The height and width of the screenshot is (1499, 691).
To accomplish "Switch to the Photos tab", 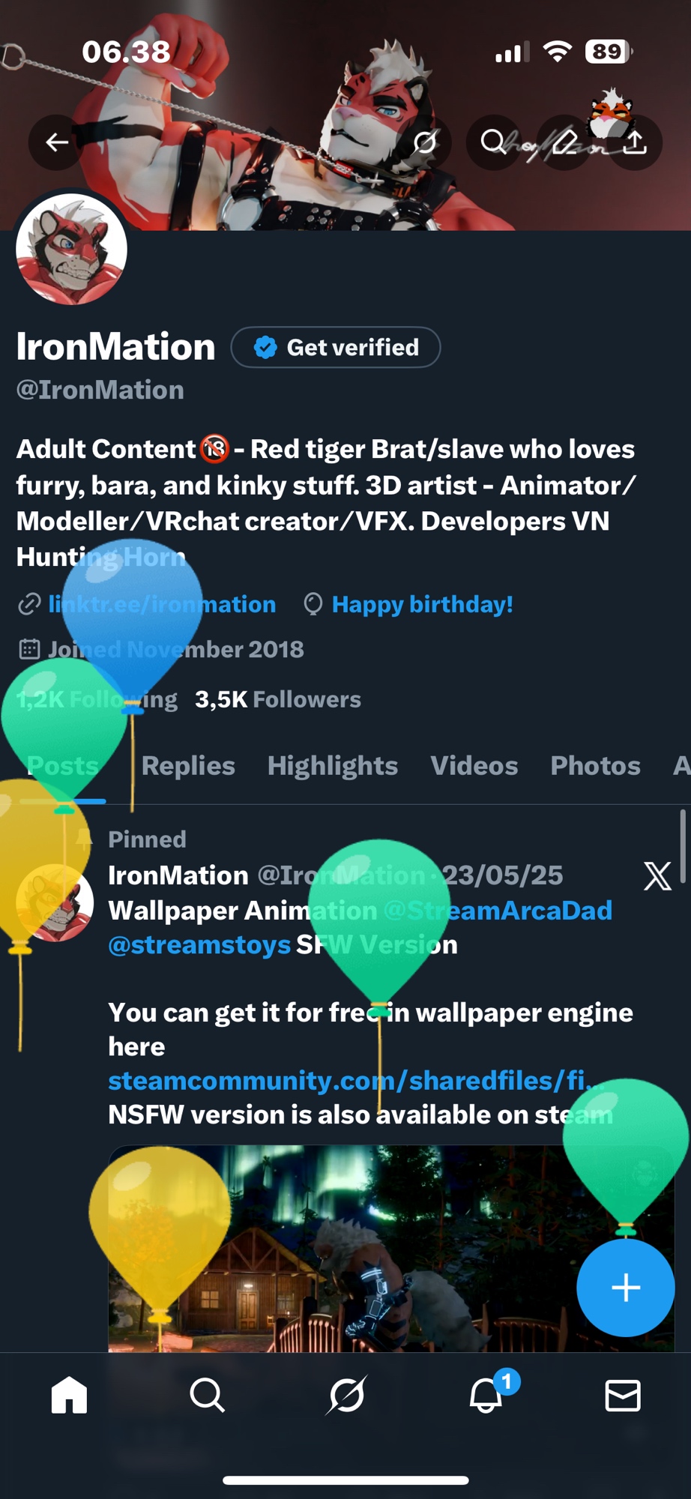I will [x=596, y=766].
